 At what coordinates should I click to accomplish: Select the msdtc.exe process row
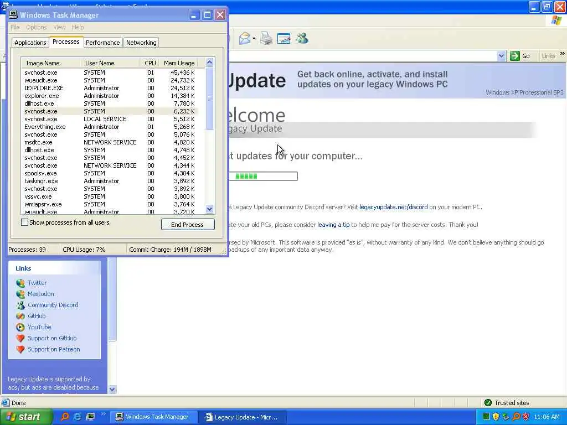point(110,142)
